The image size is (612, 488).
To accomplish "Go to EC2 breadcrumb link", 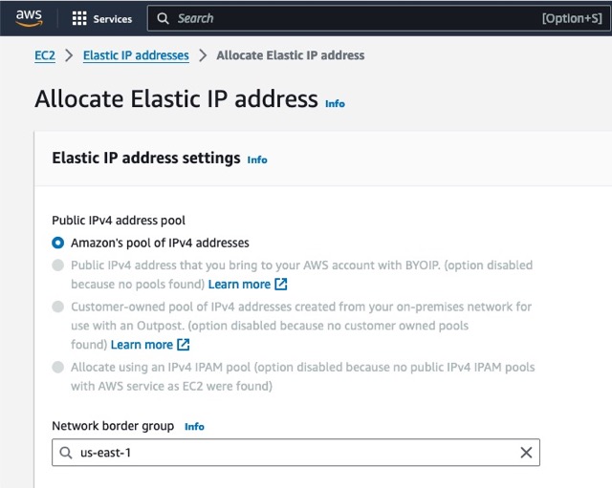I will [45, 55].
